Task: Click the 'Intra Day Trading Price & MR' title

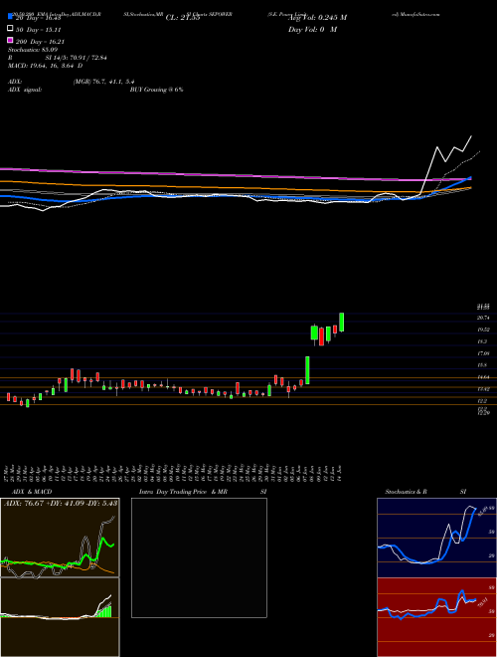Action: 183,492
